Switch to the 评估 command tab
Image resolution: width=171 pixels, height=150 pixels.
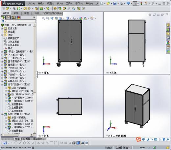pyautogui.click(x=37, y=13)
